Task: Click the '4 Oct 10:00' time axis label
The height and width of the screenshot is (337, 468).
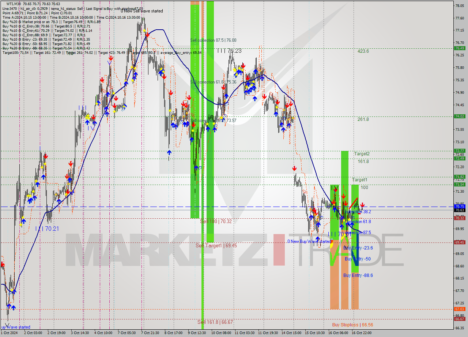Action: click(x=103, y=333)
